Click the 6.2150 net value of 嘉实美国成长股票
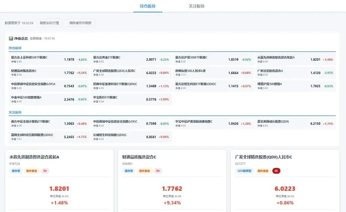Screen dimensions: 346x212 315,124
